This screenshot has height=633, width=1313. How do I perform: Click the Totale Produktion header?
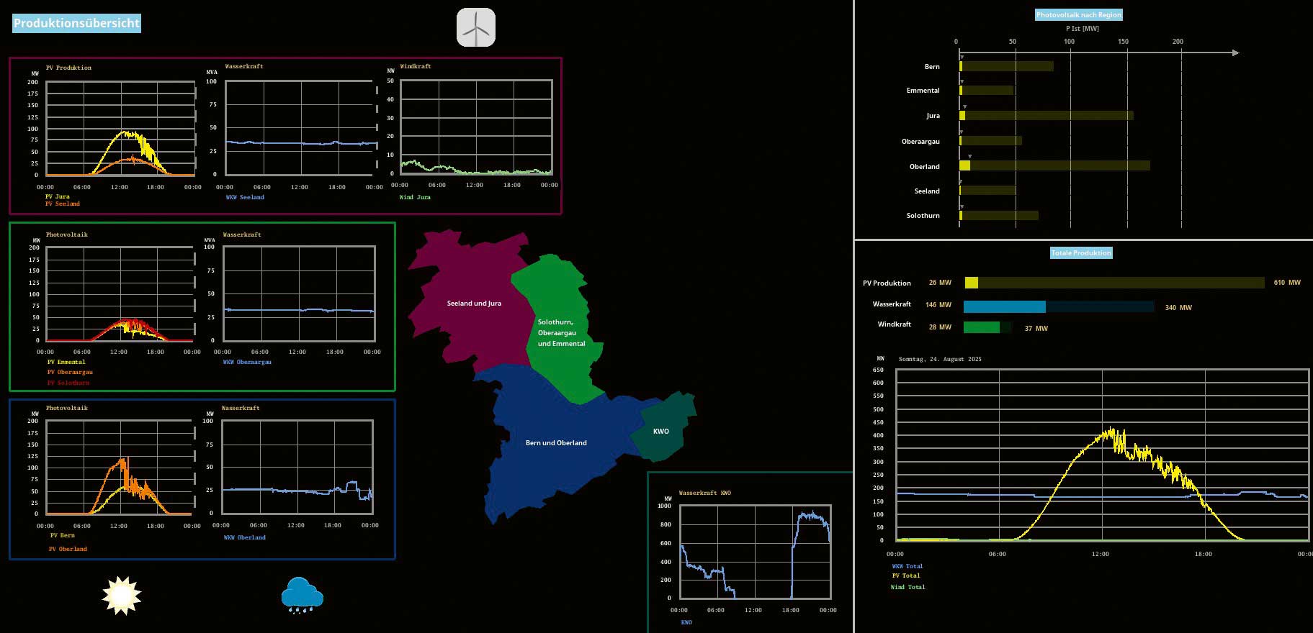pyautogui.click(x=1080, y=252)
